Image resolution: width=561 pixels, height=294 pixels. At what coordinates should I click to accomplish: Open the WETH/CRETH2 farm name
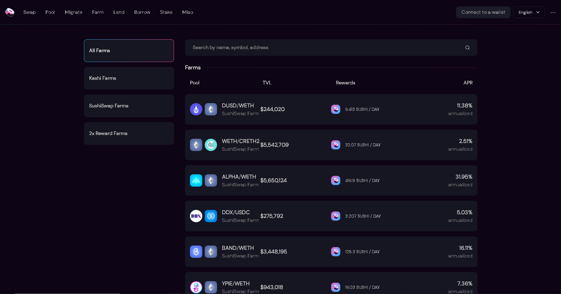click(241, 141)
